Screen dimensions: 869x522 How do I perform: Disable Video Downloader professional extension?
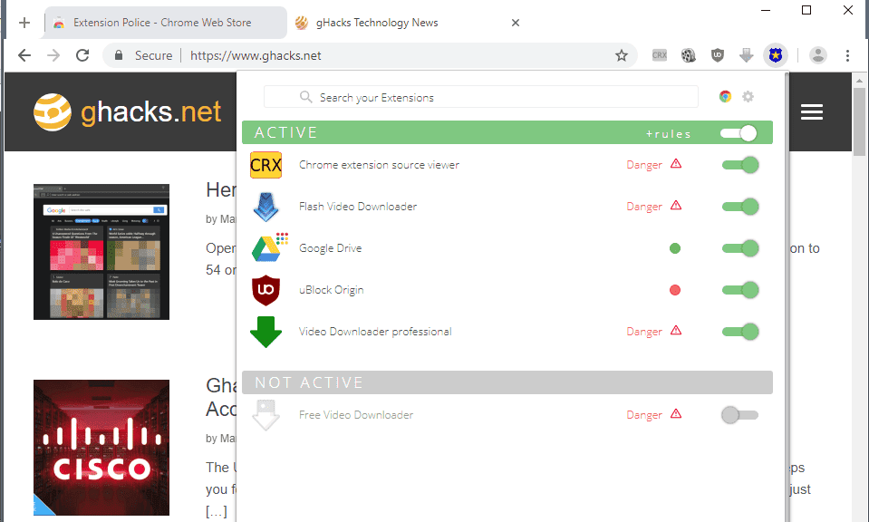[x=740, y=332]
